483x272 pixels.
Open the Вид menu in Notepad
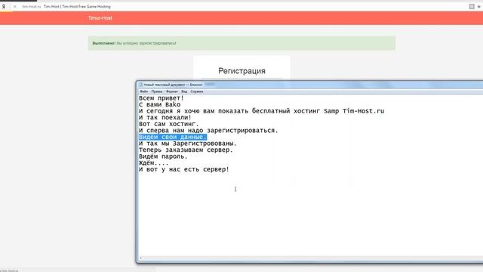click(x=184, y=91)
